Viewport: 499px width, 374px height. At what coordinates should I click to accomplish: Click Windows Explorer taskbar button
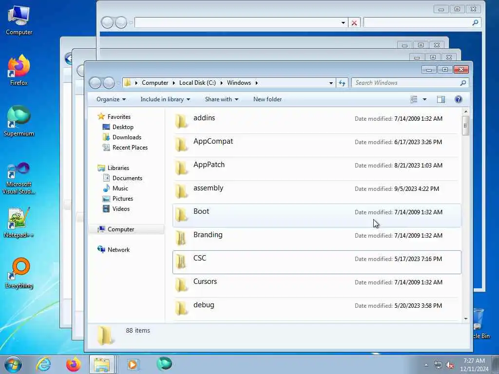(102, 364)
